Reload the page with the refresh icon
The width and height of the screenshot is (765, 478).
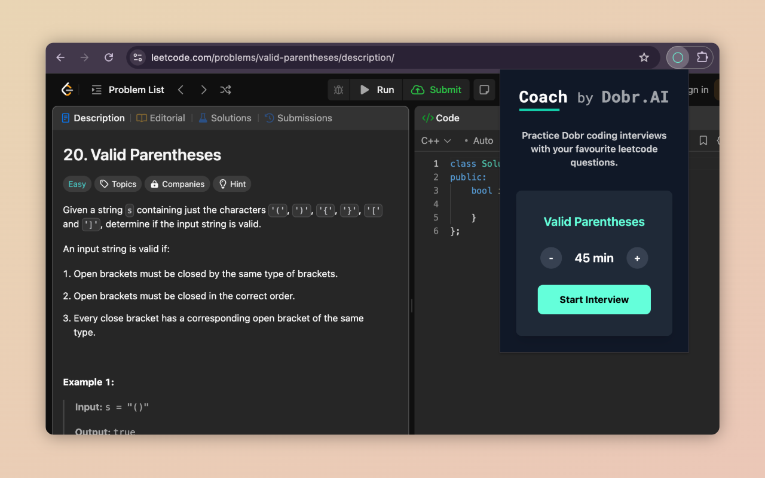tap(108, 57)
